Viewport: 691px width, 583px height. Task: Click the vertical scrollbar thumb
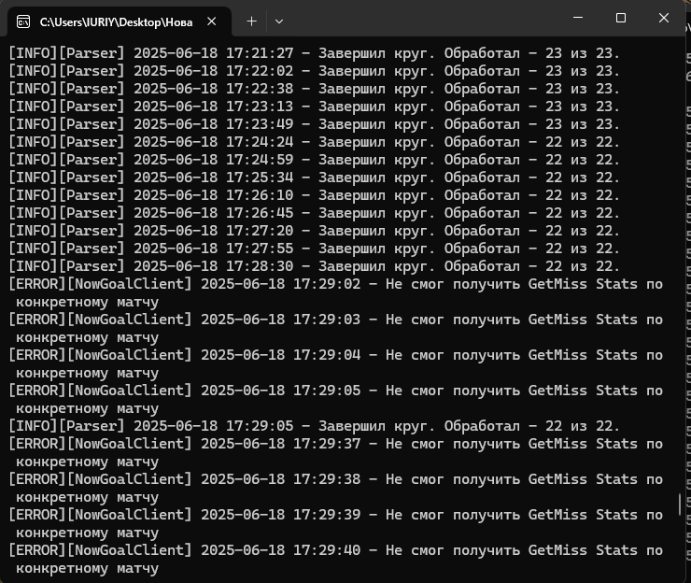[681, 505]
